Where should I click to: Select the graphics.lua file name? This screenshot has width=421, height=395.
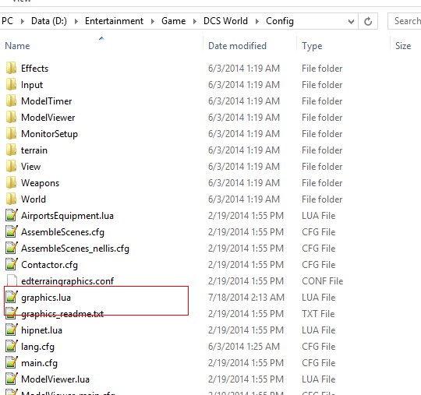pos(46,298)
